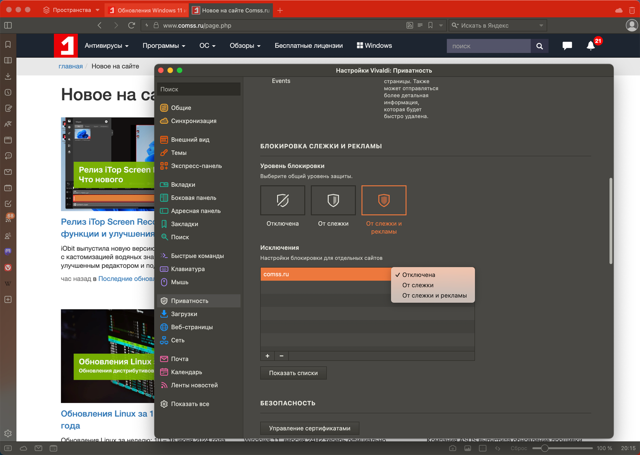This screenshot has width=640, height=455.
Task: Open the Bookmarks panel in the side panel
Action: click(x=8, y=44)
